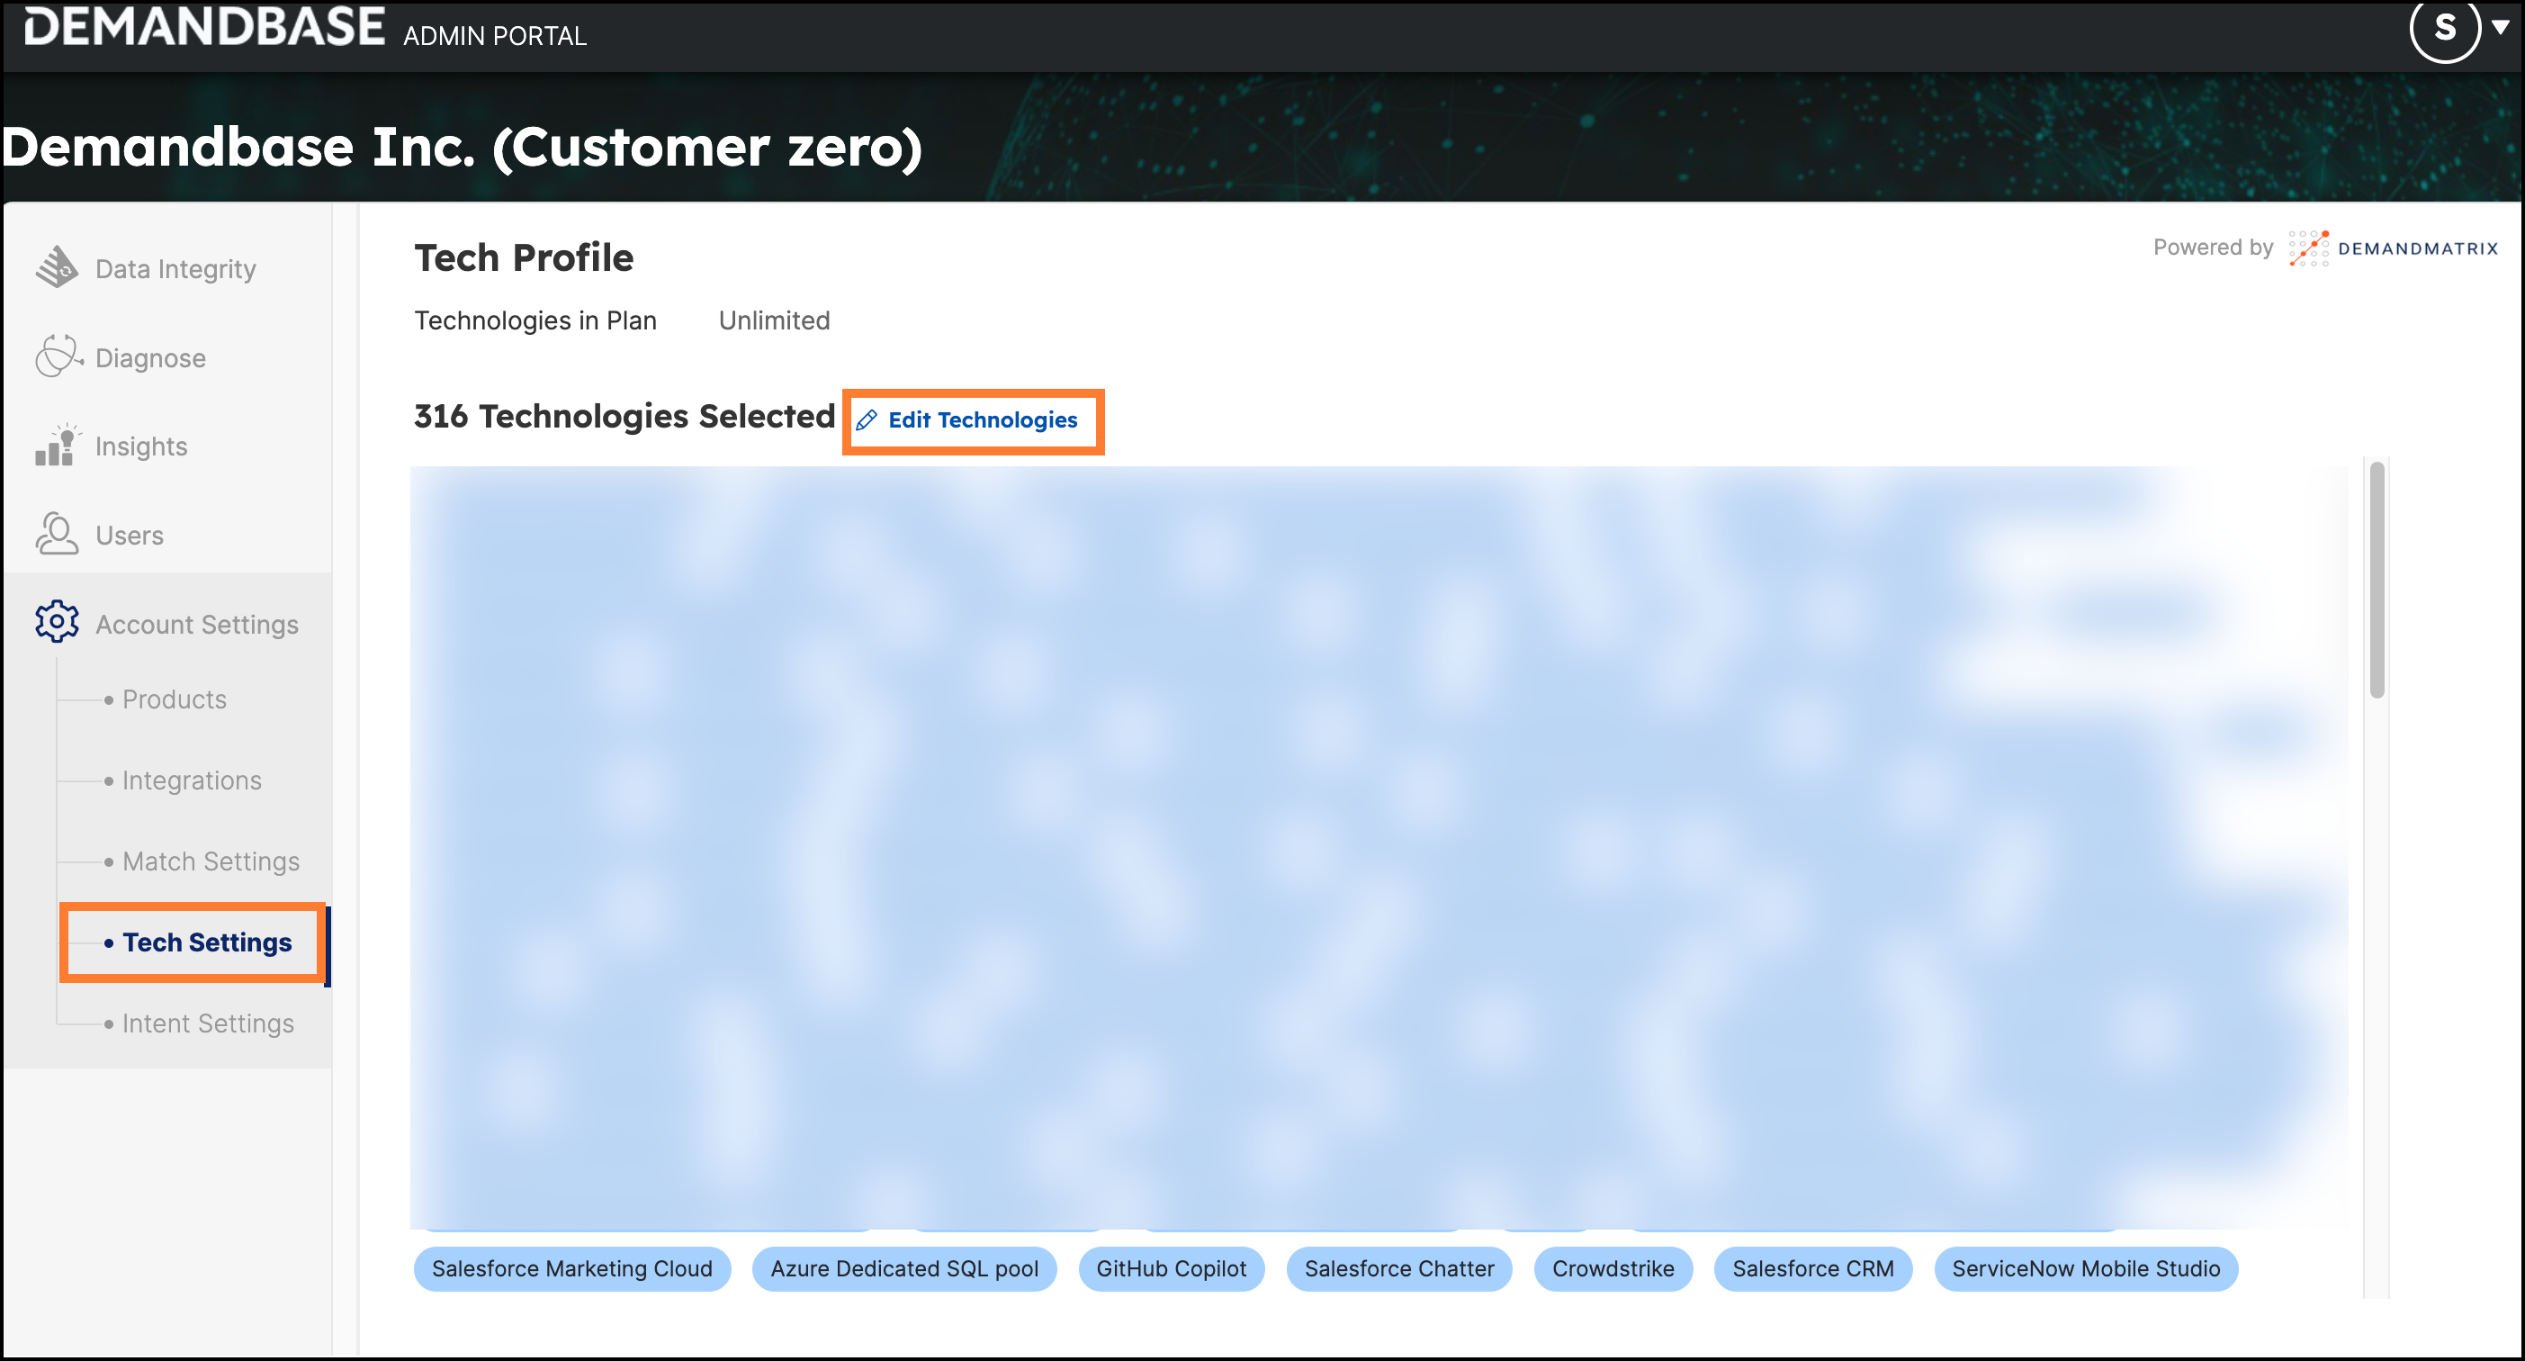The height and width of the screenshot is (1361, 2525).
Task: Open the Diagnose section
Action: pos(150,358)
